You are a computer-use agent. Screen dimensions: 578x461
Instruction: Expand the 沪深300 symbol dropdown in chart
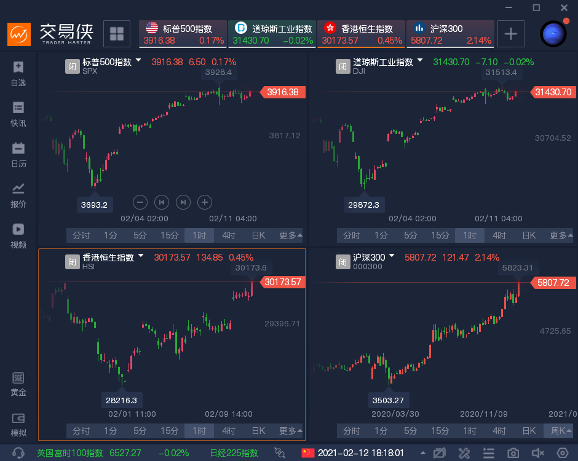point(392,255)
